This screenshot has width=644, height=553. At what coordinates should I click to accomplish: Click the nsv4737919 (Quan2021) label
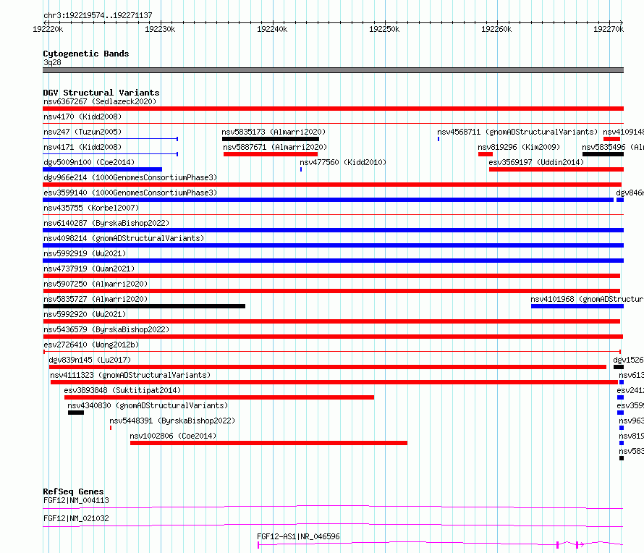[x=89, y=269]
